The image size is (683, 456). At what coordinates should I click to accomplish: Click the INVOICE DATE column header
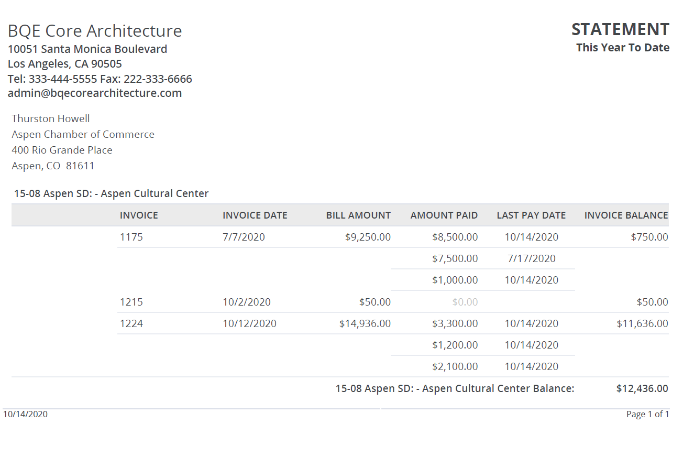(255, 215)
